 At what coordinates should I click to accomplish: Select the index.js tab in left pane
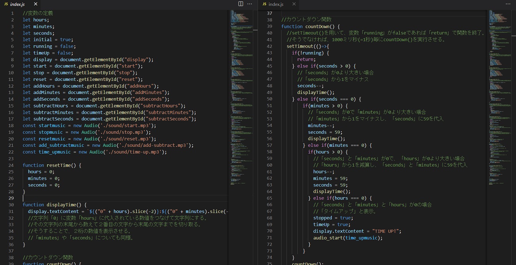[x=17, y=4]
